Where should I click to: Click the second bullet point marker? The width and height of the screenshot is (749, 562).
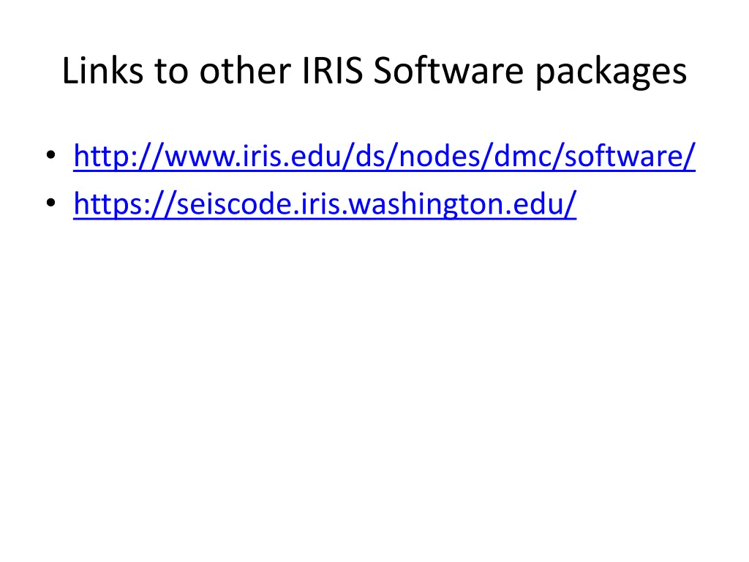tap(50, 205)
